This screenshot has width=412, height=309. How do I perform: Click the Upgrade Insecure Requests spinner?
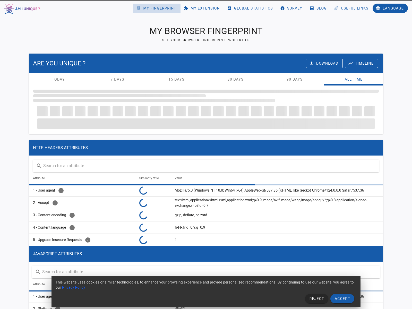pyautogui.click(x=143, y=240)
